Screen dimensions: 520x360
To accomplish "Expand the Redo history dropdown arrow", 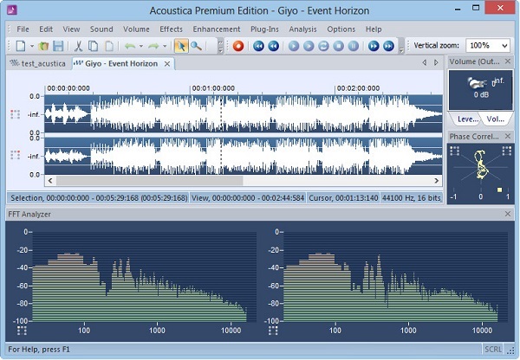I will 166,46.
